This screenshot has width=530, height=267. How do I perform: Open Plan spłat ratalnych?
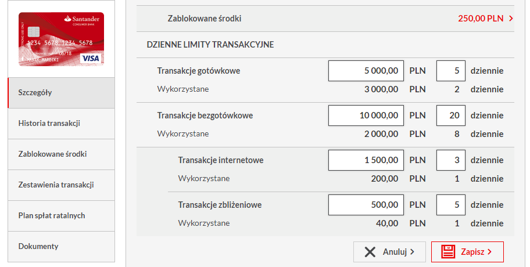pos(61,216)
